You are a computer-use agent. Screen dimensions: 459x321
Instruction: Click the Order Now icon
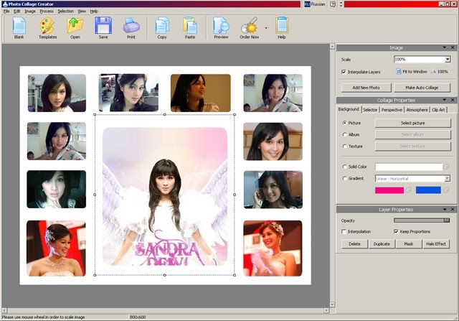(249, 26)
